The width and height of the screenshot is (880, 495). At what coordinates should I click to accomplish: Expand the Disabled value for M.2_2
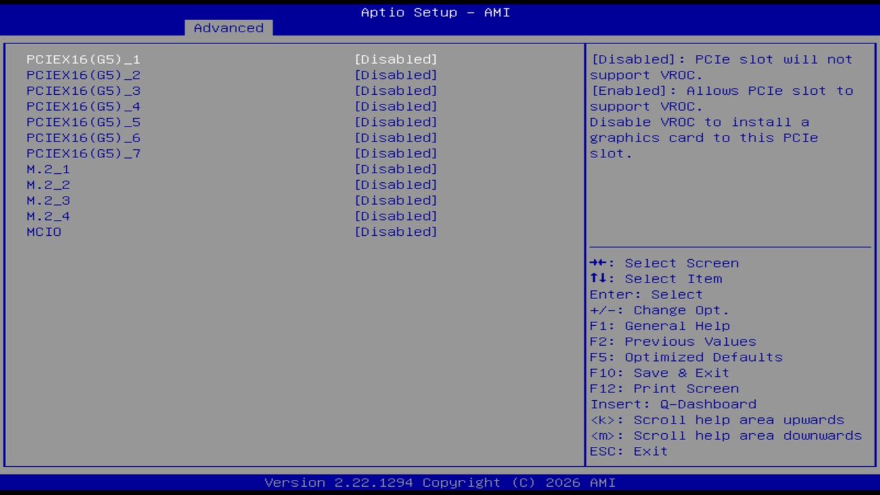coord(396,184)
